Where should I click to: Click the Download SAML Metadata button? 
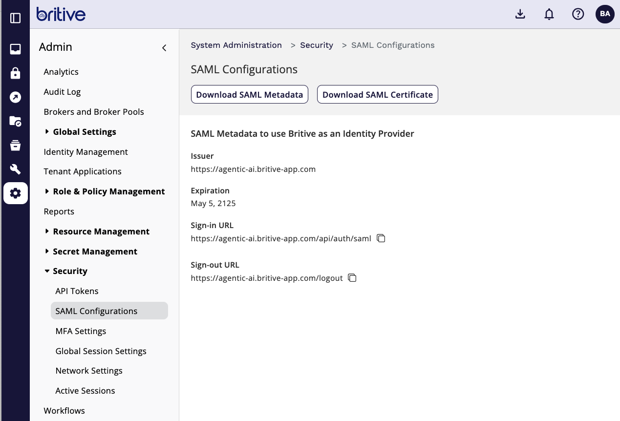249,95
